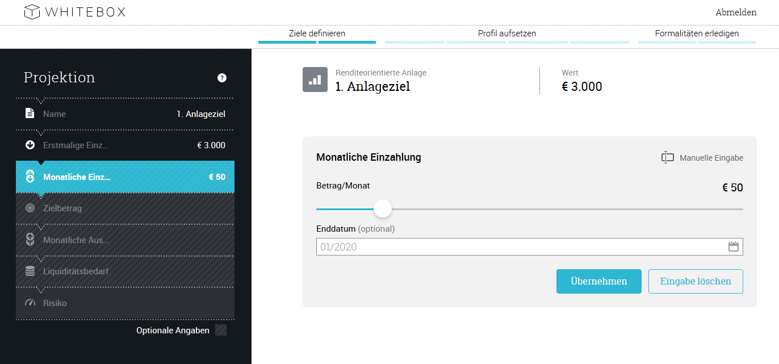Image resolution: width=779 pixels, height=364 pixels.
Task: Open the Ziele definieren step
Action: coord(317,34)
